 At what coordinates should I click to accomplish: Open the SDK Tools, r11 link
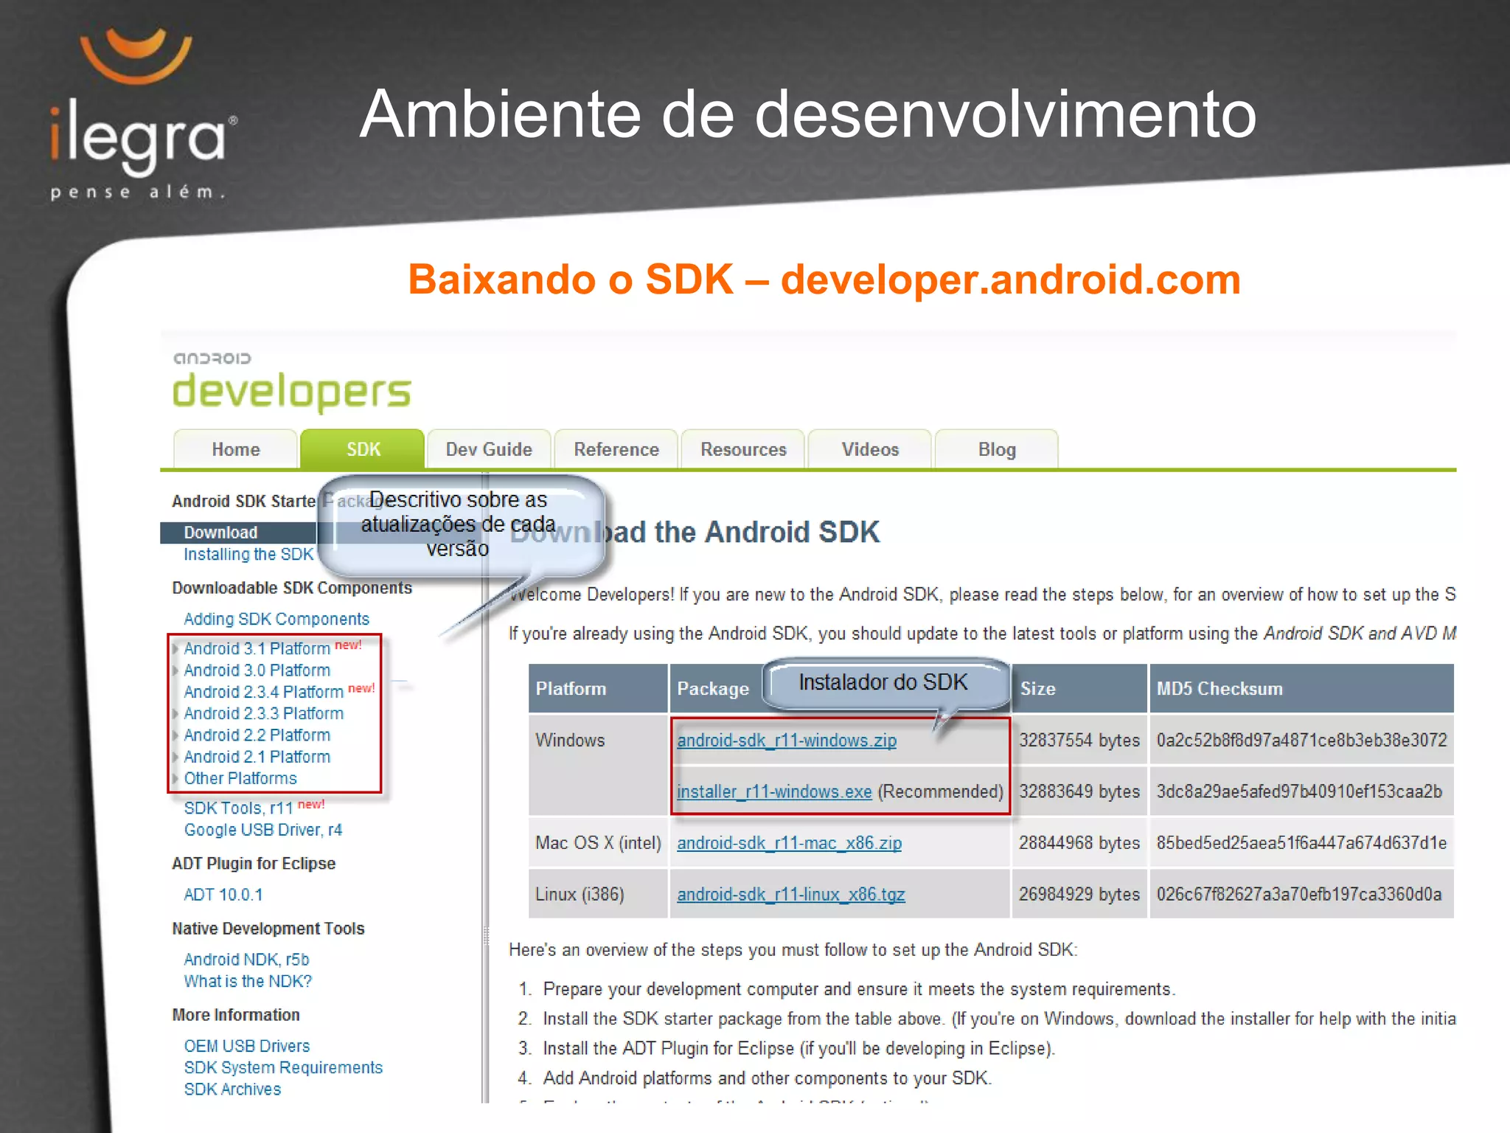[x=238, y=808]
